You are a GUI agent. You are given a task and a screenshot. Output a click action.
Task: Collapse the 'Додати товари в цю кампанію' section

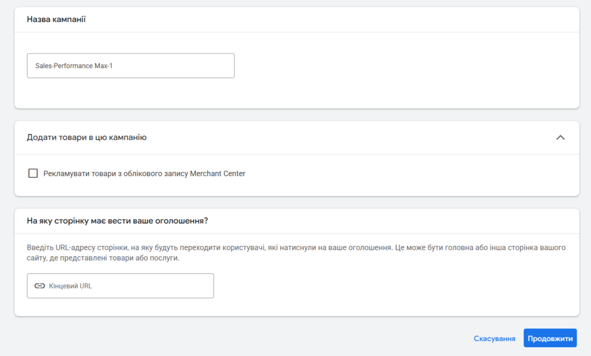560,137
